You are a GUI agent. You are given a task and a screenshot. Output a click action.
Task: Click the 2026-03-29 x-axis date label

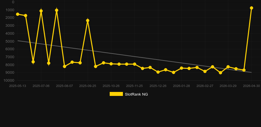coord(228,86)
